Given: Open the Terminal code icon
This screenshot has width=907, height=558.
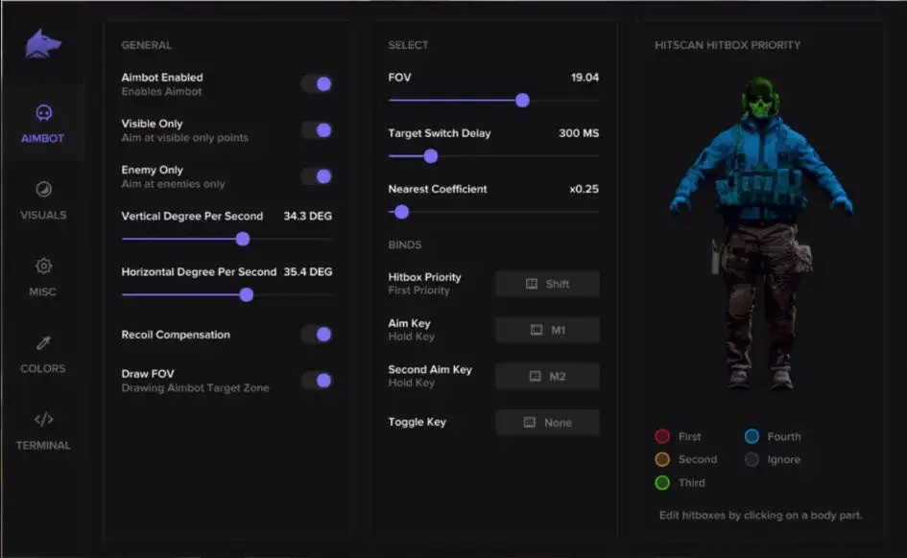Looking at the screenshot, I should (43, 419).
